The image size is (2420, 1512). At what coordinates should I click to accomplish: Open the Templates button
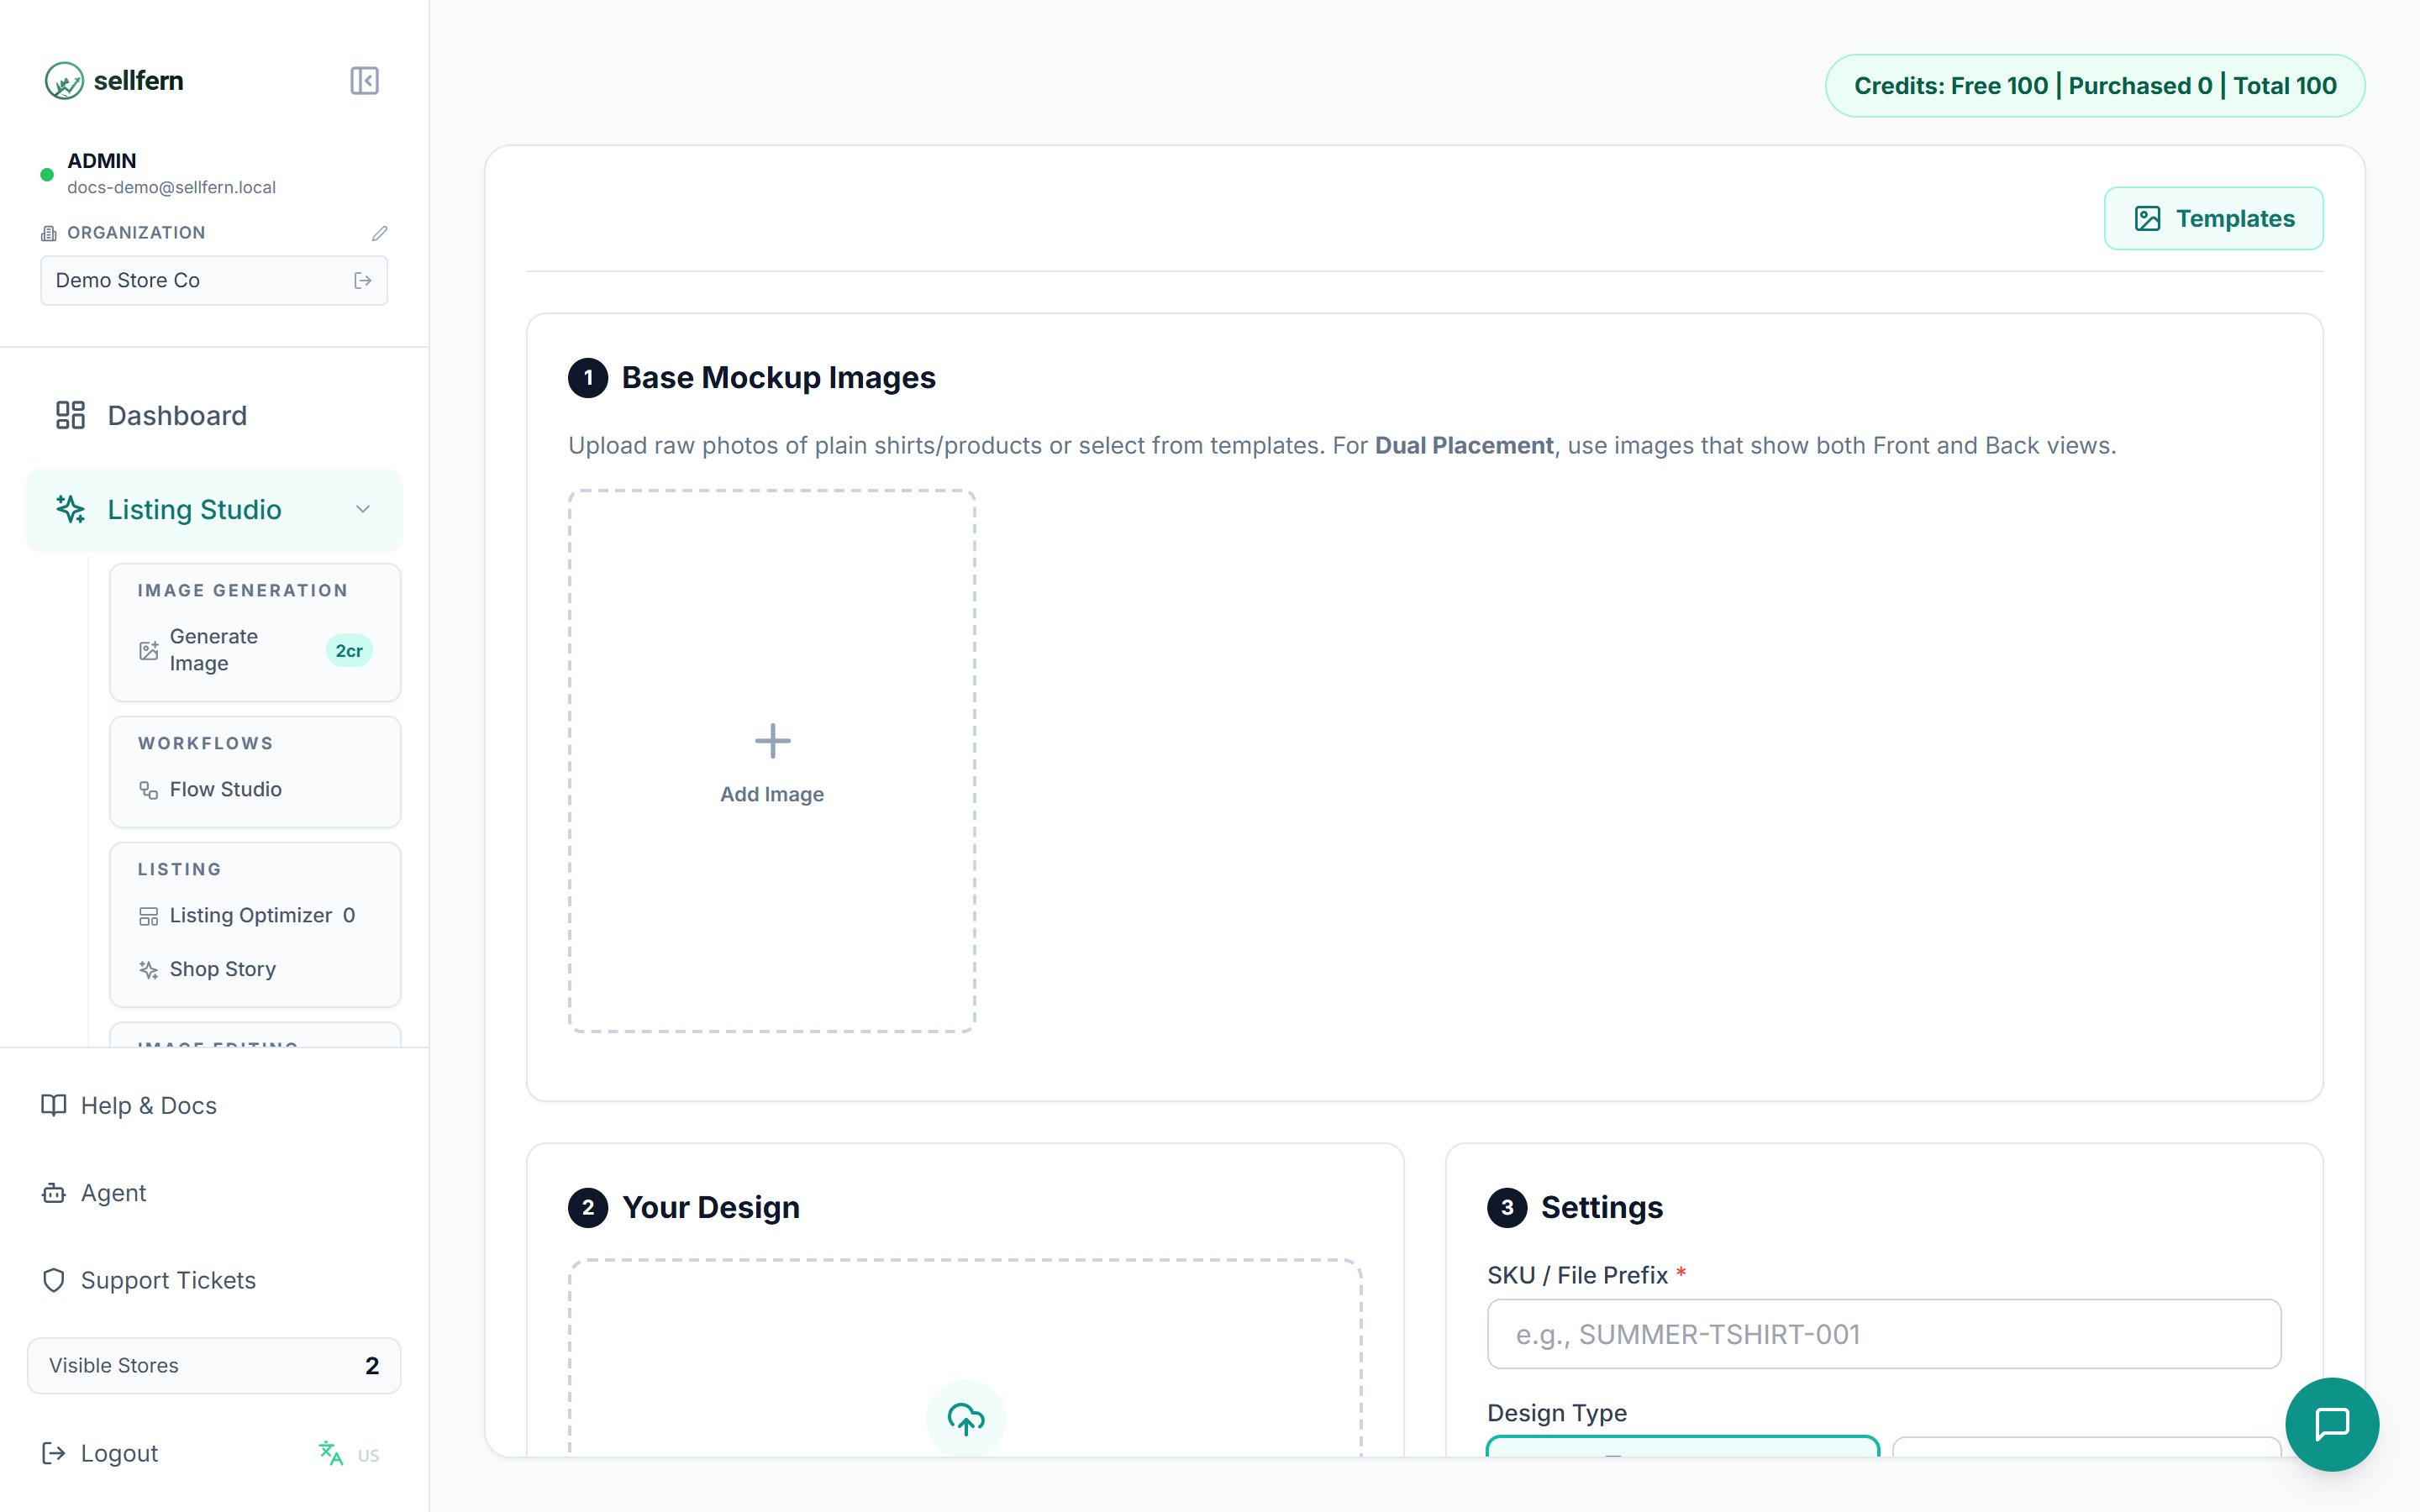tap(2214, 219)
